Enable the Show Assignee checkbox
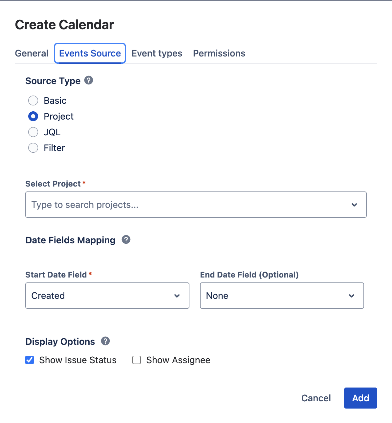392x423 pixels. click(136, 360)
